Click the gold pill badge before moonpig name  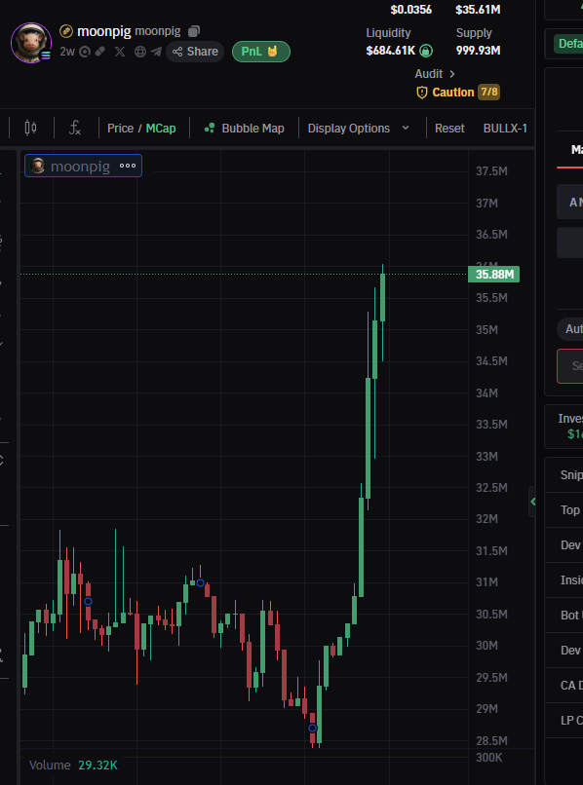tap(66, 31)
